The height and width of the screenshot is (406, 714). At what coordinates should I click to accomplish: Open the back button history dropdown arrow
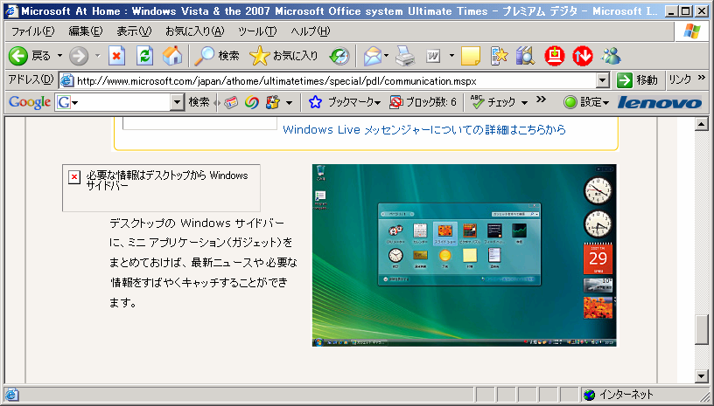[x=59, y=56]
